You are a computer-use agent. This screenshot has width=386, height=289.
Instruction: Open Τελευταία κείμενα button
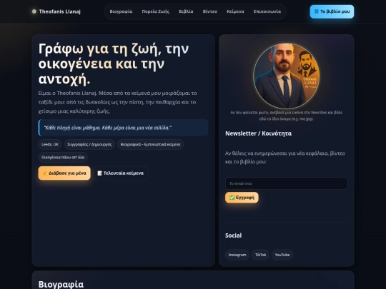coord(120,173)
